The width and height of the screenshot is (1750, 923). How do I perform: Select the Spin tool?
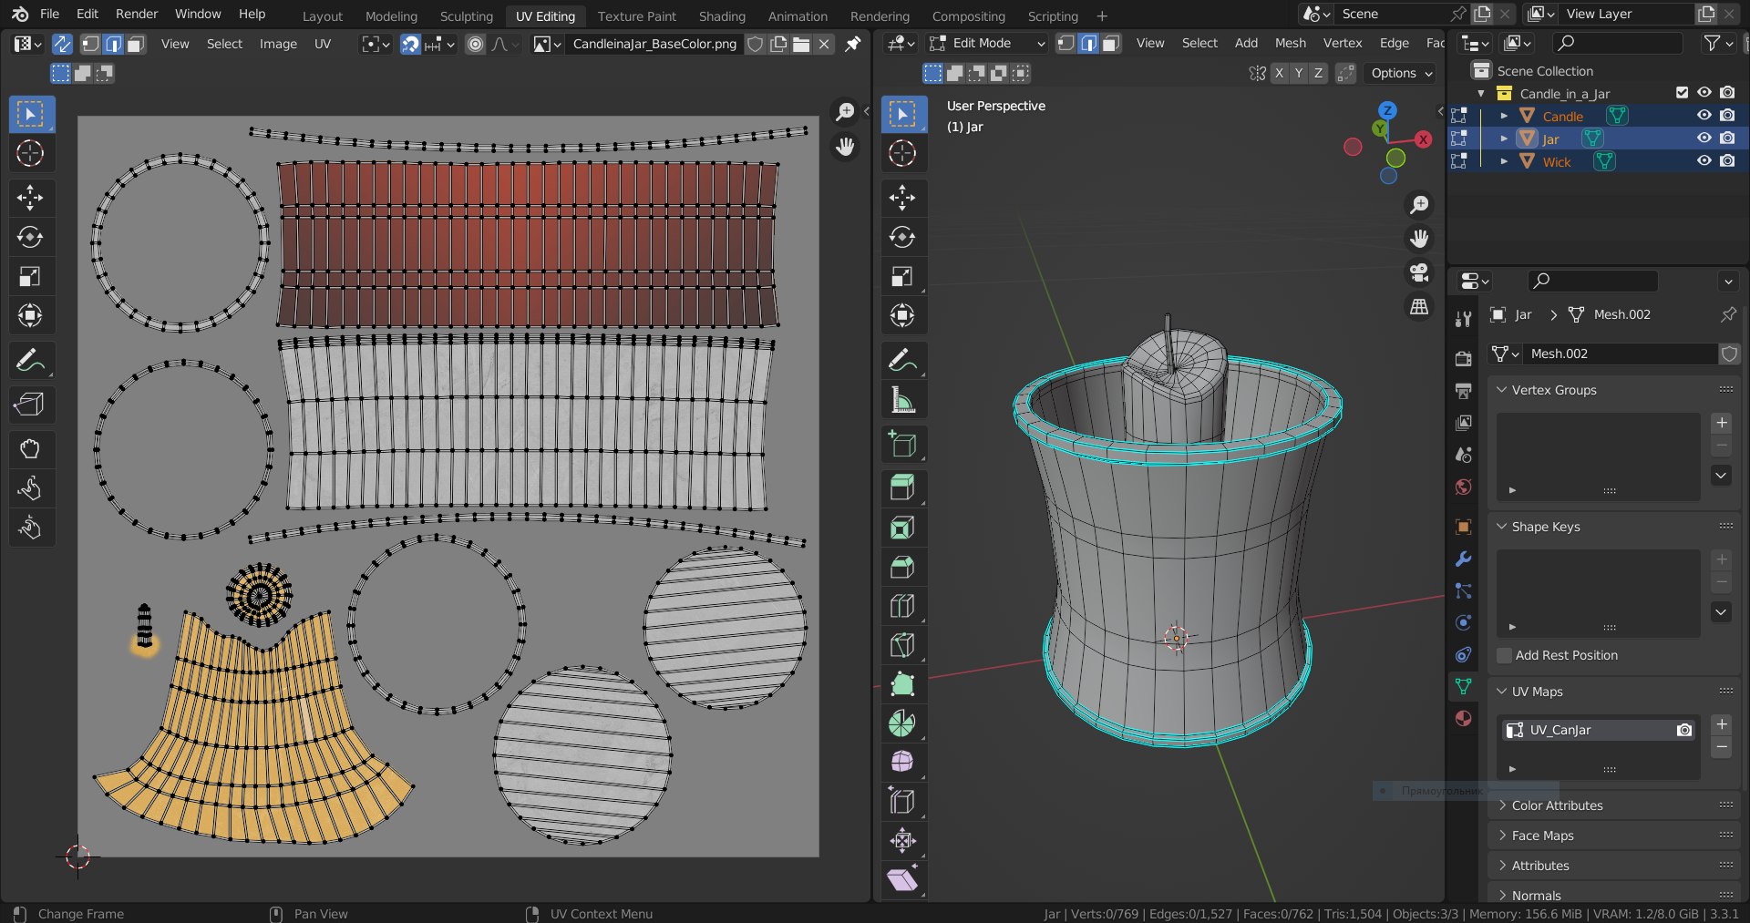click(x=902, y=723)
